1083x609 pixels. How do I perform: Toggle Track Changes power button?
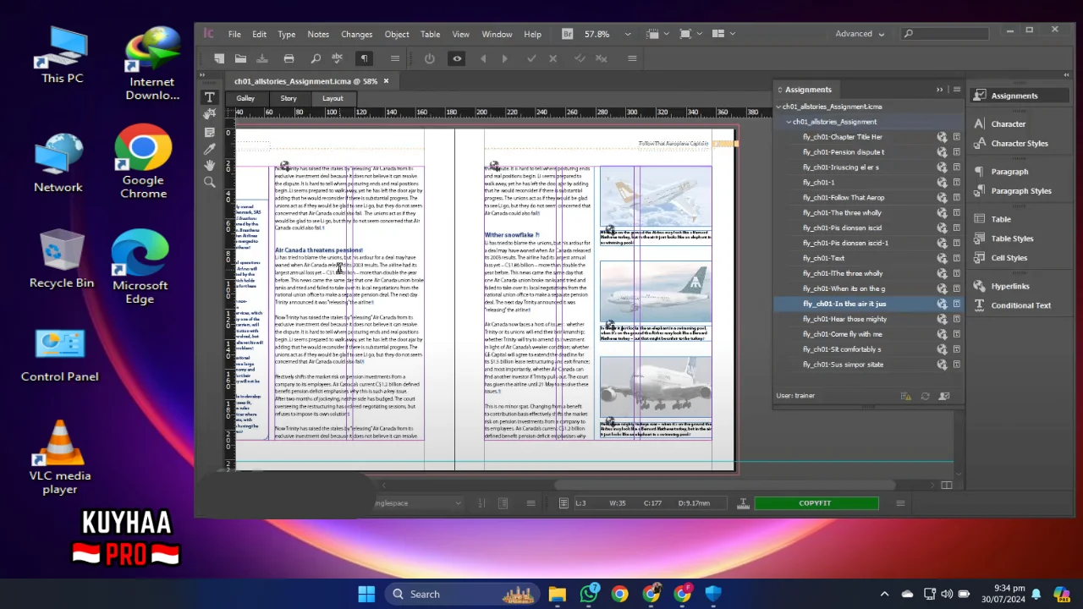430,58
